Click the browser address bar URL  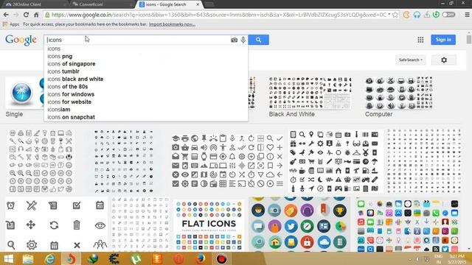(x=218, y=15)
